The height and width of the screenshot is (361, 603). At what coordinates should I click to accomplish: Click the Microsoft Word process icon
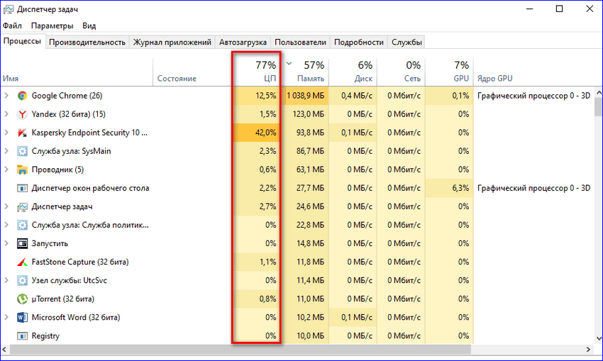(22, 317)
